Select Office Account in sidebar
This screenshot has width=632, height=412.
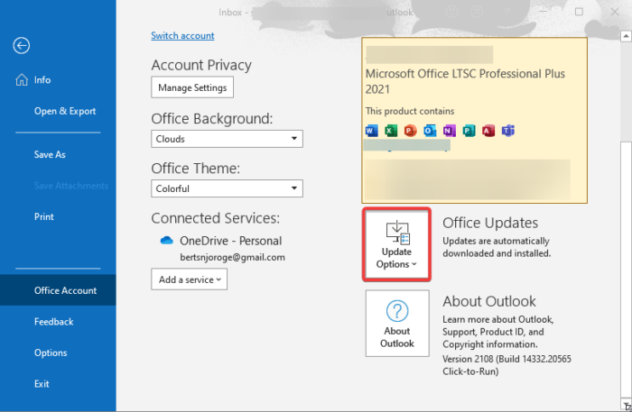click(58, 290)
